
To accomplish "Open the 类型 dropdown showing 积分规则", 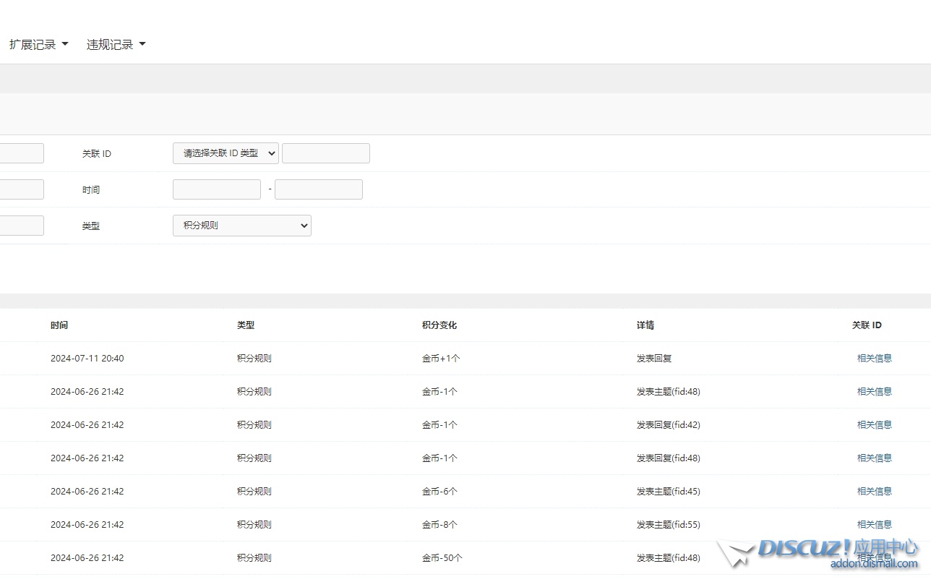I will click(241, 226).
